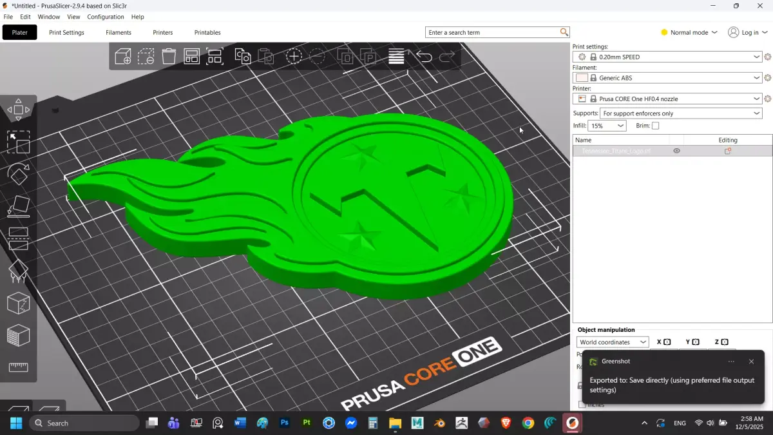Open the Infill 15% dropdown
Viewport: 773px width, 435px height.
(x=607, y=126)
